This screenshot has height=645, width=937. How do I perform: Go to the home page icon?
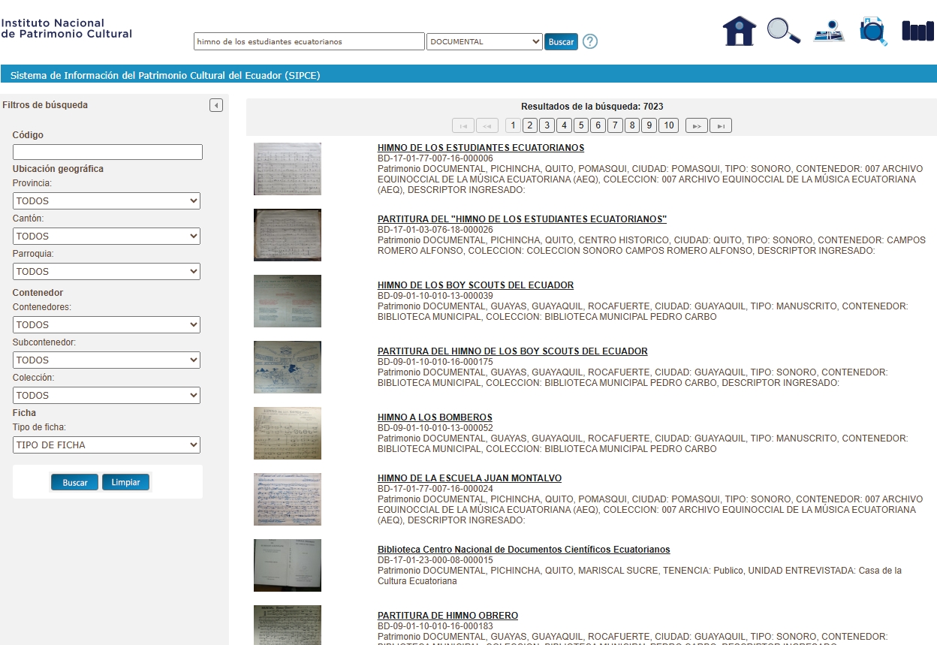tap(739, 32)
